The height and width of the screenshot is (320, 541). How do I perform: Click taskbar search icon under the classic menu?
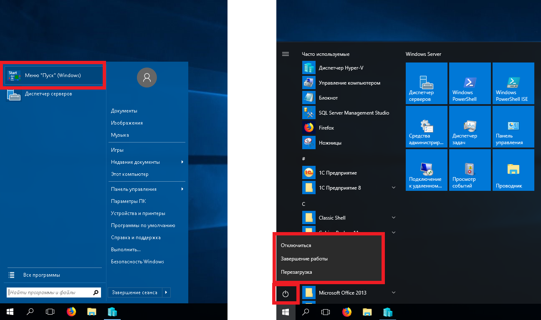[x=30, y=312]
